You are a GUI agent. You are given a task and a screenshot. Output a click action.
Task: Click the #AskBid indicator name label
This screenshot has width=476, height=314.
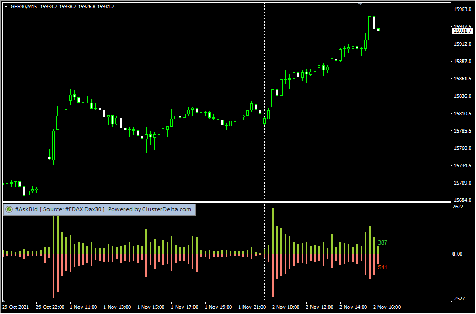click(x=26, y=209)
